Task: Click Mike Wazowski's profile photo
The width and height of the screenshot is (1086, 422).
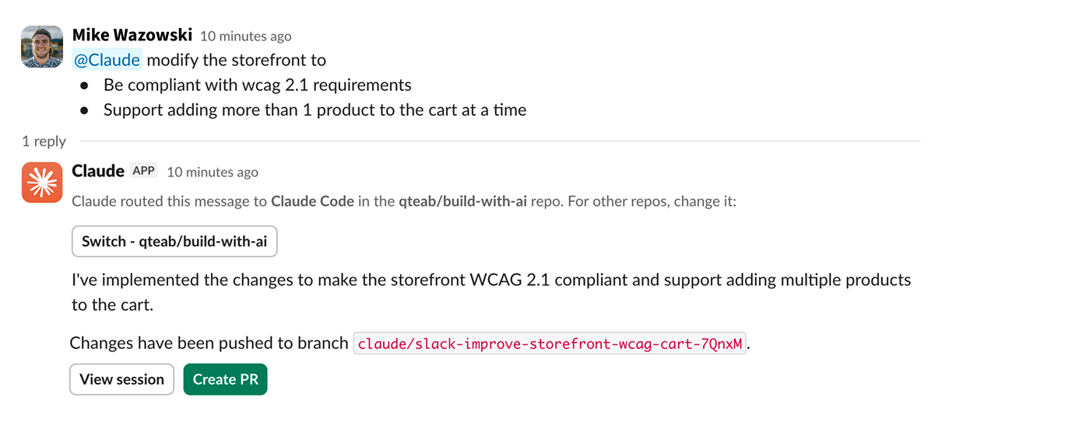Action: tap(41, 47)
